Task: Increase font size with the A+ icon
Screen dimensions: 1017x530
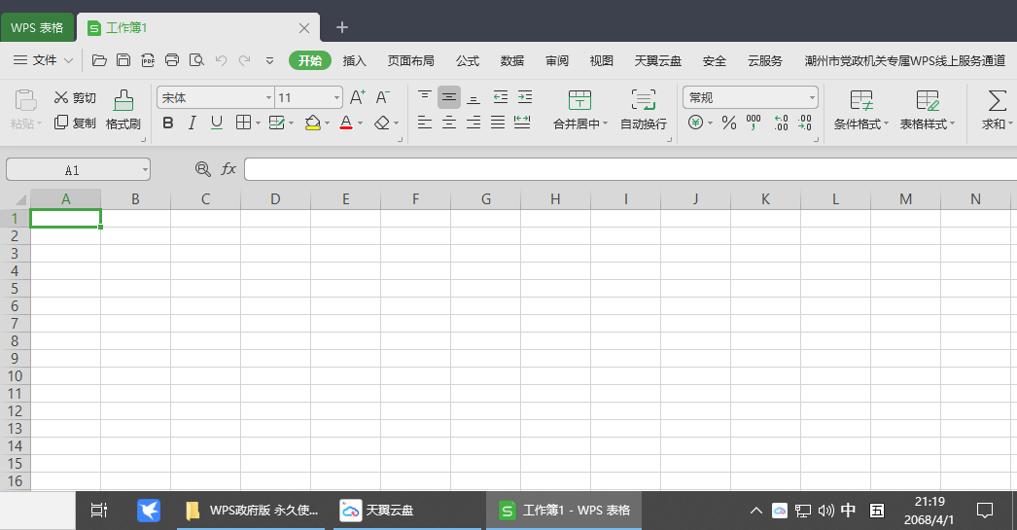Action: point(358,98)
